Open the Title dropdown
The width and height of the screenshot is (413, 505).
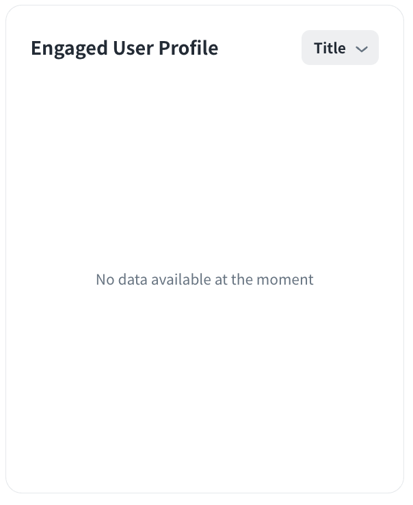point(340,48)
